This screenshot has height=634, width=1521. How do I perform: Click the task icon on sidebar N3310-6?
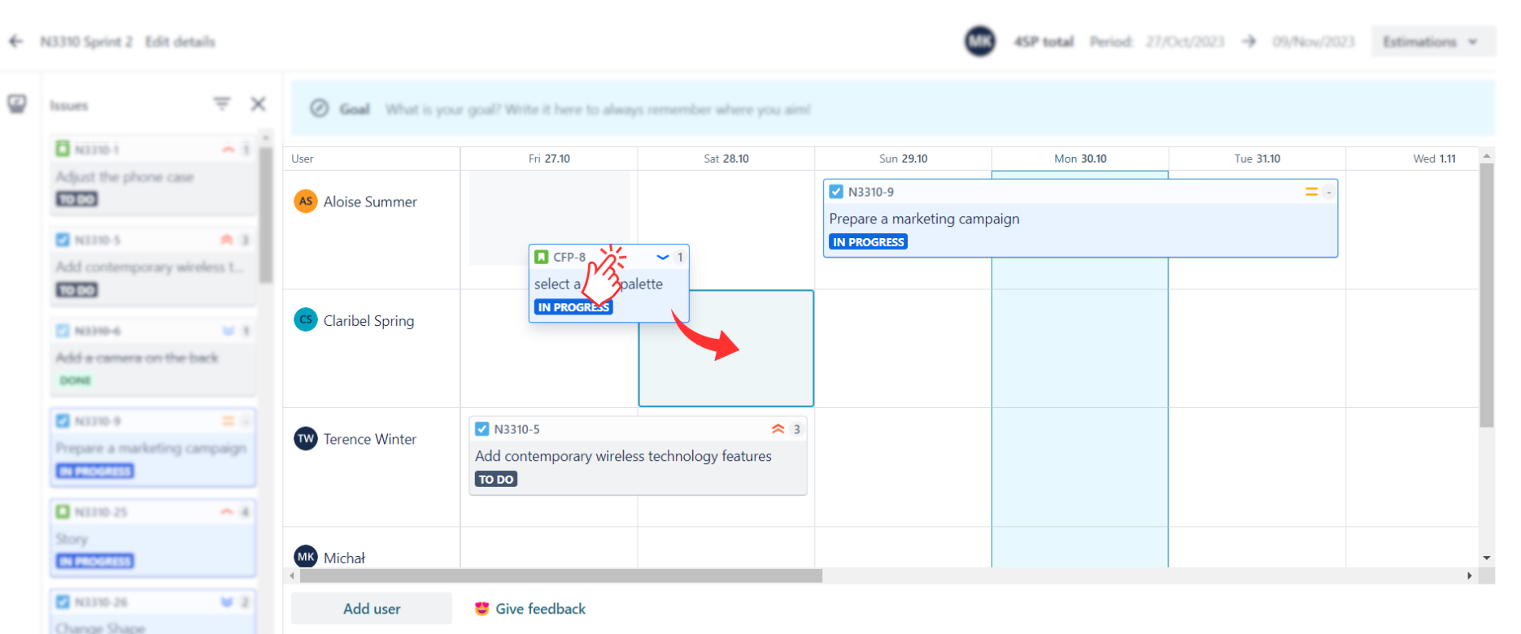[x=63, y=331]
